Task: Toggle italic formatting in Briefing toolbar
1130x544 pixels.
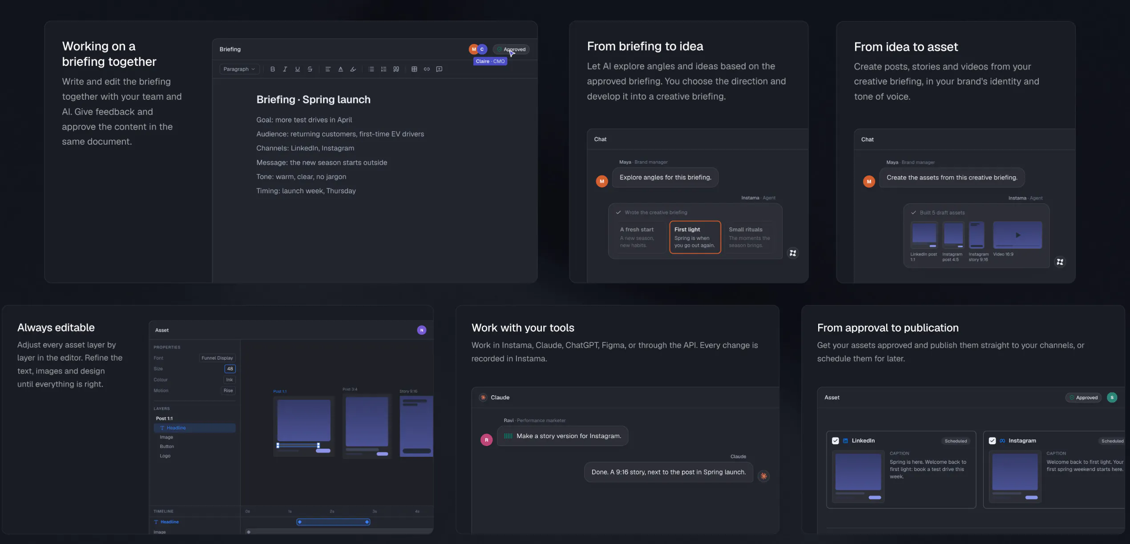Action: (285, 69)
